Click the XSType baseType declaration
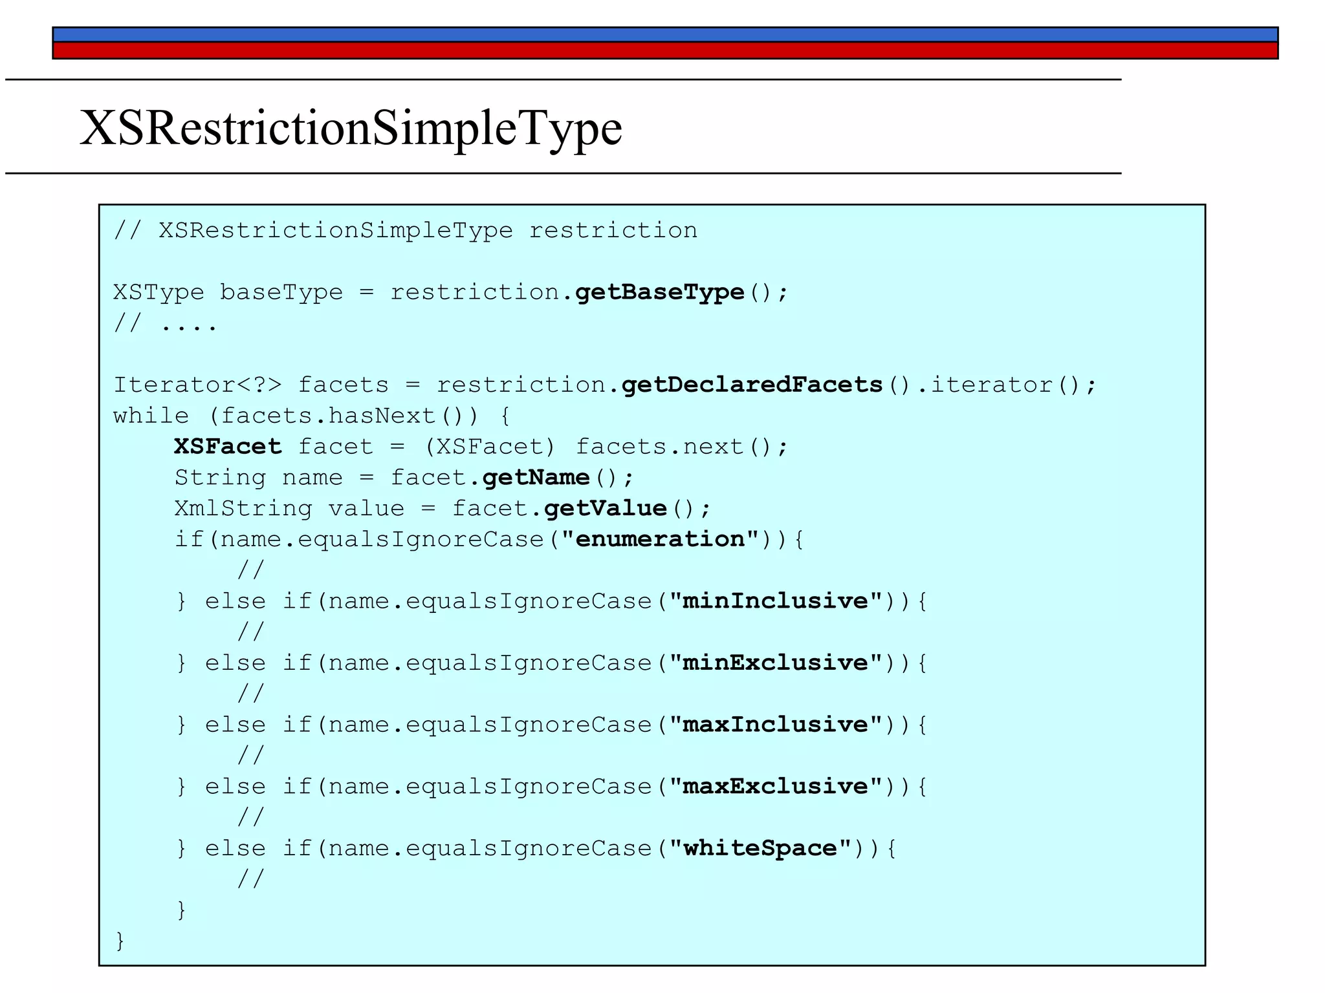The image size is (1325, 993). click(228, 292)
